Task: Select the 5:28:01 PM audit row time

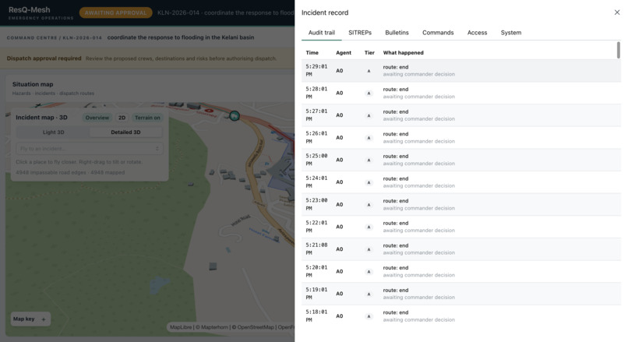Action: (316, 93)
